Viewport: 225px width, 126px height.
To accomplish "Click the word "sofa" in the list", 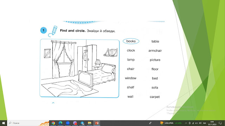I will [155, 87].
